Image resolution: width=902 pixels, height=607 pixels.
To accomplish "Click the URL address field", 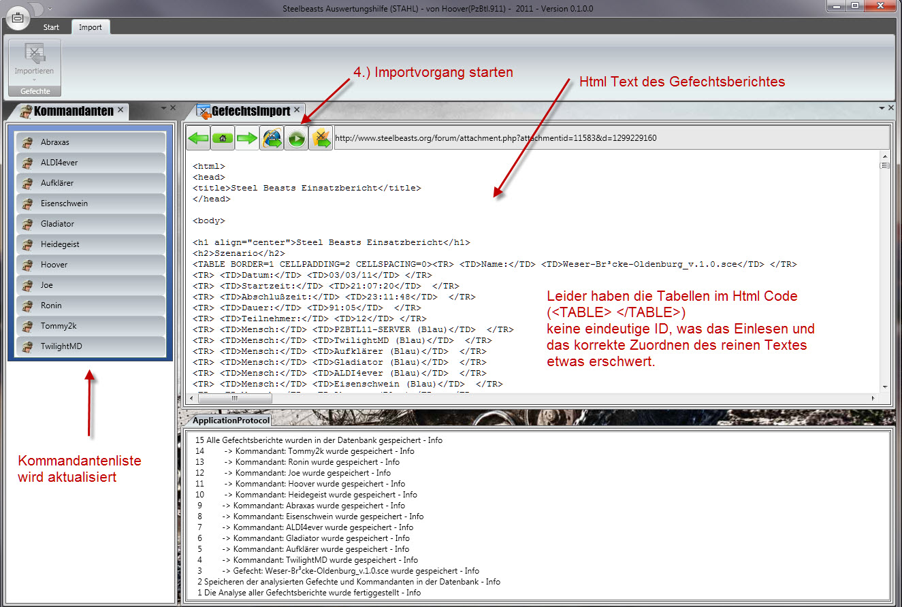I will tap(606, 138).
